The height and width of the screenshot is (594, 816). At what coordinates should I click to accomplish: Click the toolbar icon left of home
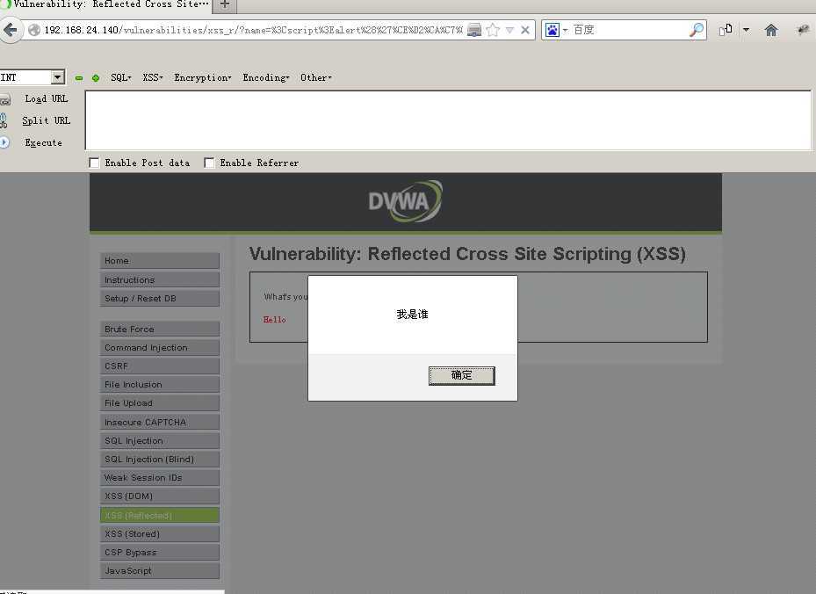coord(726,30)
